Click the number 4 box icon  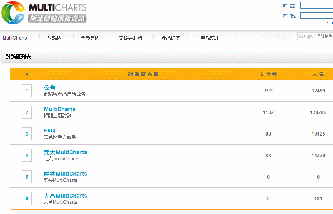[27, 156]
